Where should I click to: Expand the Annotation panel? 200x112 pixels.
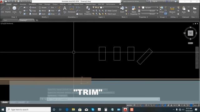click(72, 17)
